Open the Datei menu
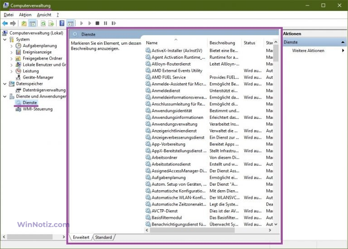The height and width of the screenshot is (249, 348). (9, 14)
